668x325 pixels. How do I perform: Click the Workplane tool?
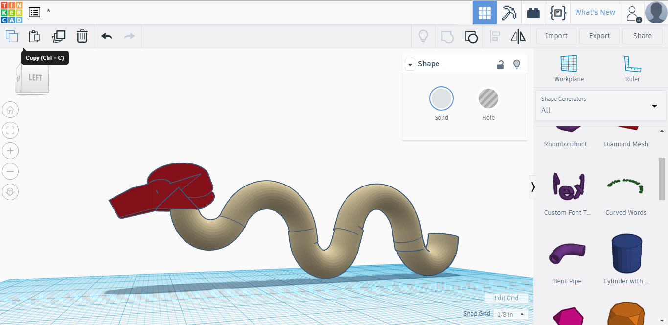coord(569,69)
